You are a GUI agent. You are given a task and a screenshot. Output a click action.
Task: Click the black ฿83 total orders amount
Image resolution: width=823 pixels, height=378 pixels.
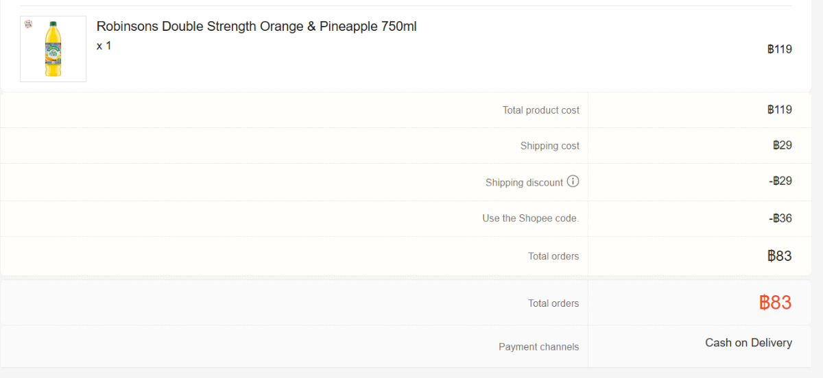coord(779,256)
